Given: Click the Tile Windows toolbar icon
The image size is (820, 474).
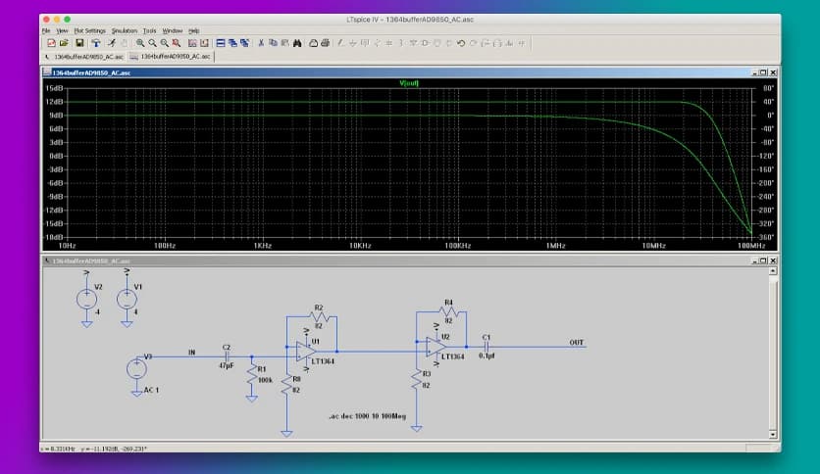Looking at the screenshot, I should pos(220,43).
